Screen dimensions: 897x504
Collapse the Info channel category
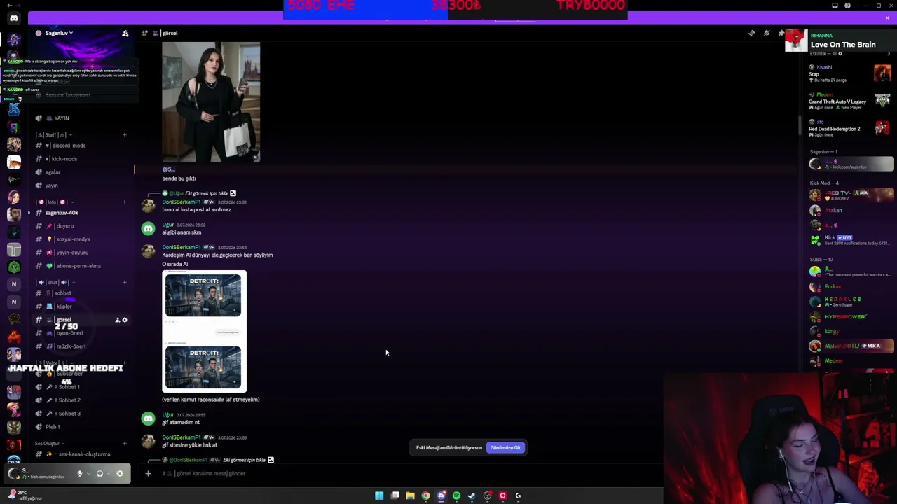click(x=56, y=202)
